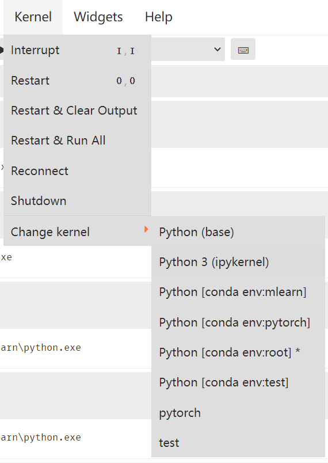This screenshot has height=463, width=328.
Task: Choose the active Python [conda env:root] kernel
Action: click(238, 352)
